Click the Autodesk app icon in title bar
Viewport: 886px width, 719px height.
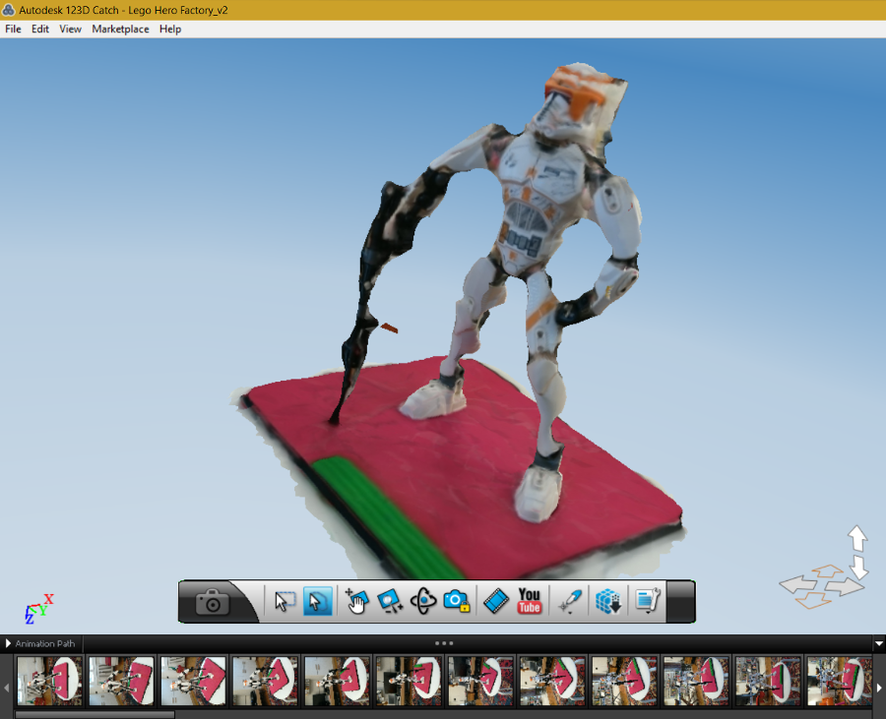click(x=9, y=10)
